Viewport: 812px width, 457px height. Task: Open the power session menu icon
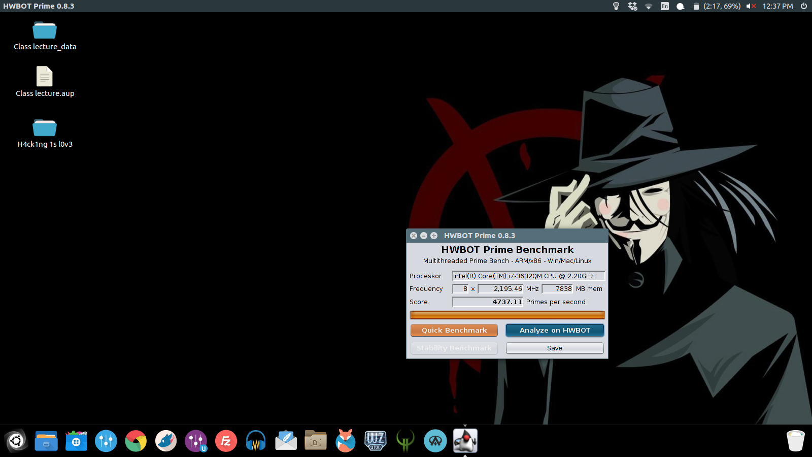tap(803, 6)
